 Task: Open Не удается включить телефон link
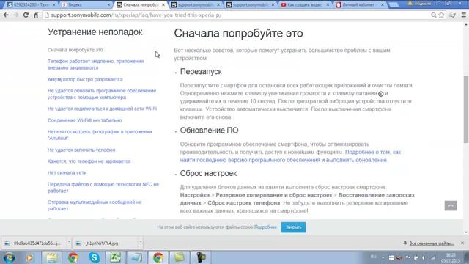(81, 150)
